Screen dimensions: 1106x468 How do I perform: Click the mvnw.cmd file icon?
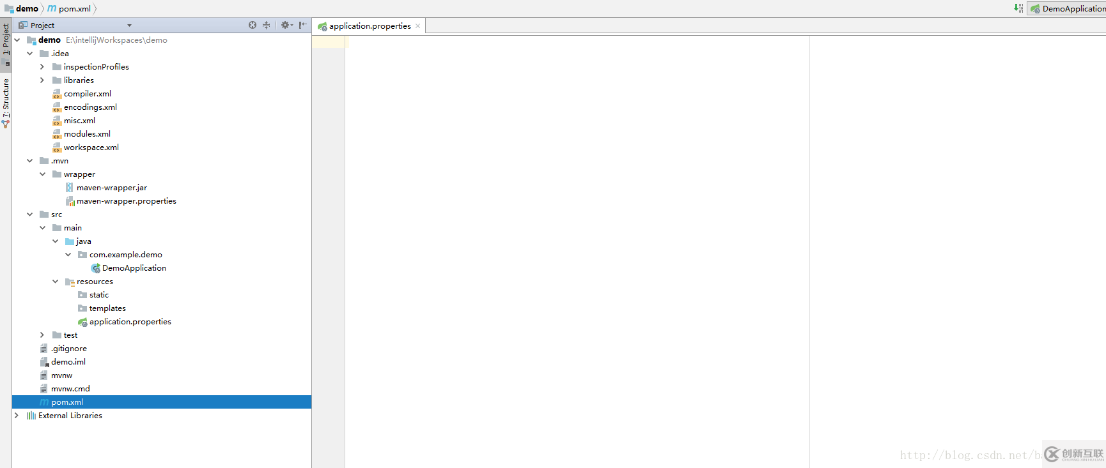point(44,388)
